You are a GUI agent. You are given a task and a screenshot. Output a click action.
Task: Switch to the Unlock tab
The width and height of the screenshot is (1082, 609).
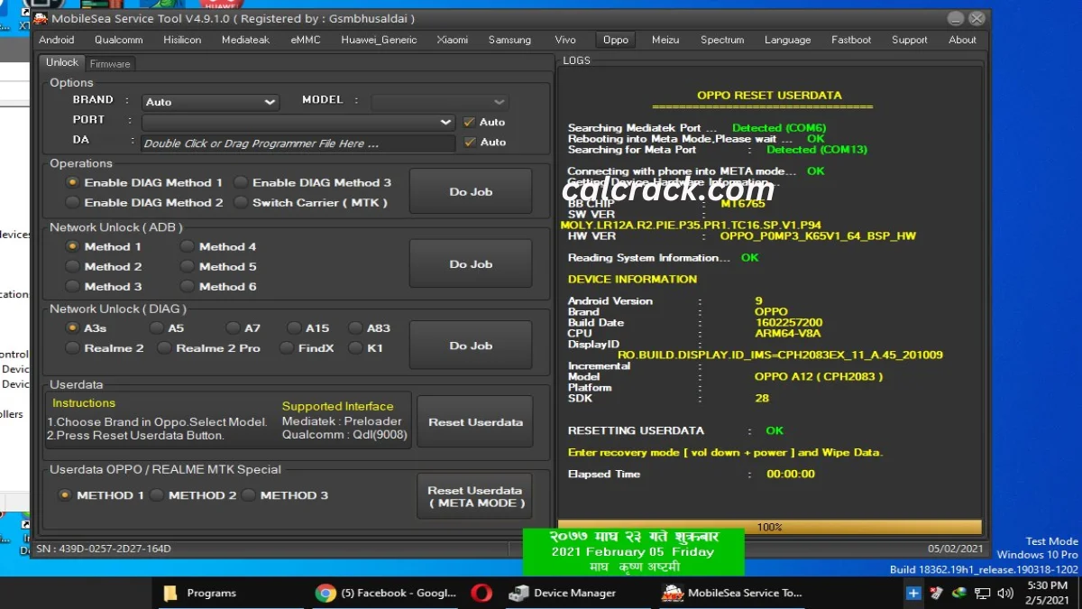pos(62,62)
